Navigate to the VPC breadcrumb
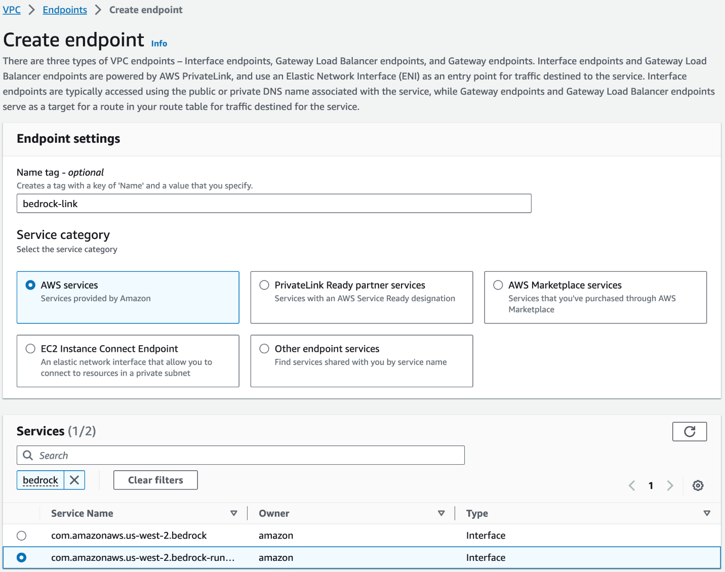This screenshot has height=572, width=725. pyautogui.click(x=11, y=9)
